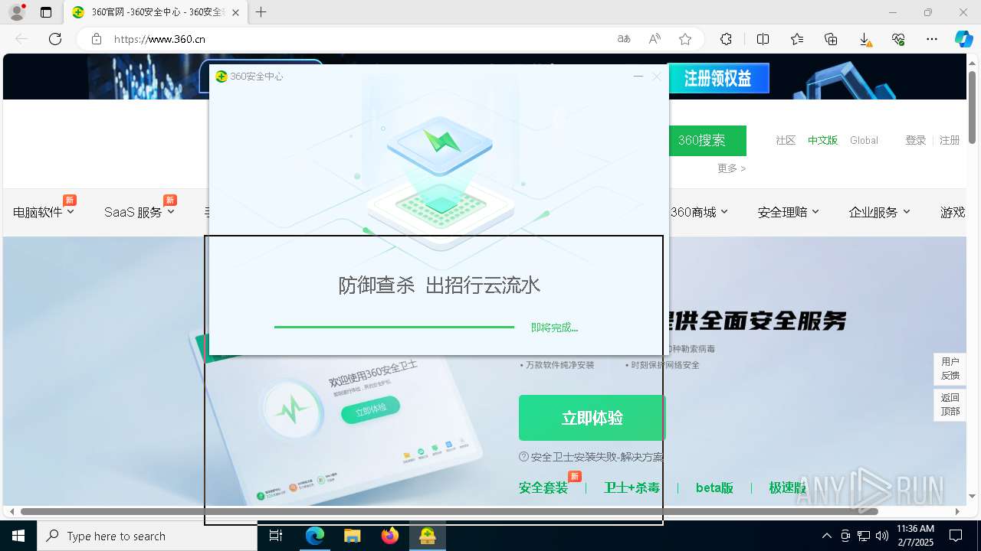This screenshot has width=981, height=551.
Task: Show hidden system tray icons
Action: tap(826, 536)
